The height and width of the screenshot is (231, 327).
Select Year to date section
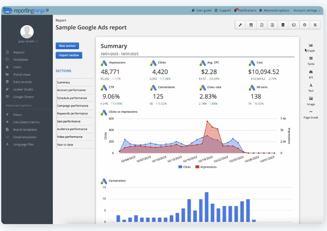pyautogui.click(x=75, y=144)
